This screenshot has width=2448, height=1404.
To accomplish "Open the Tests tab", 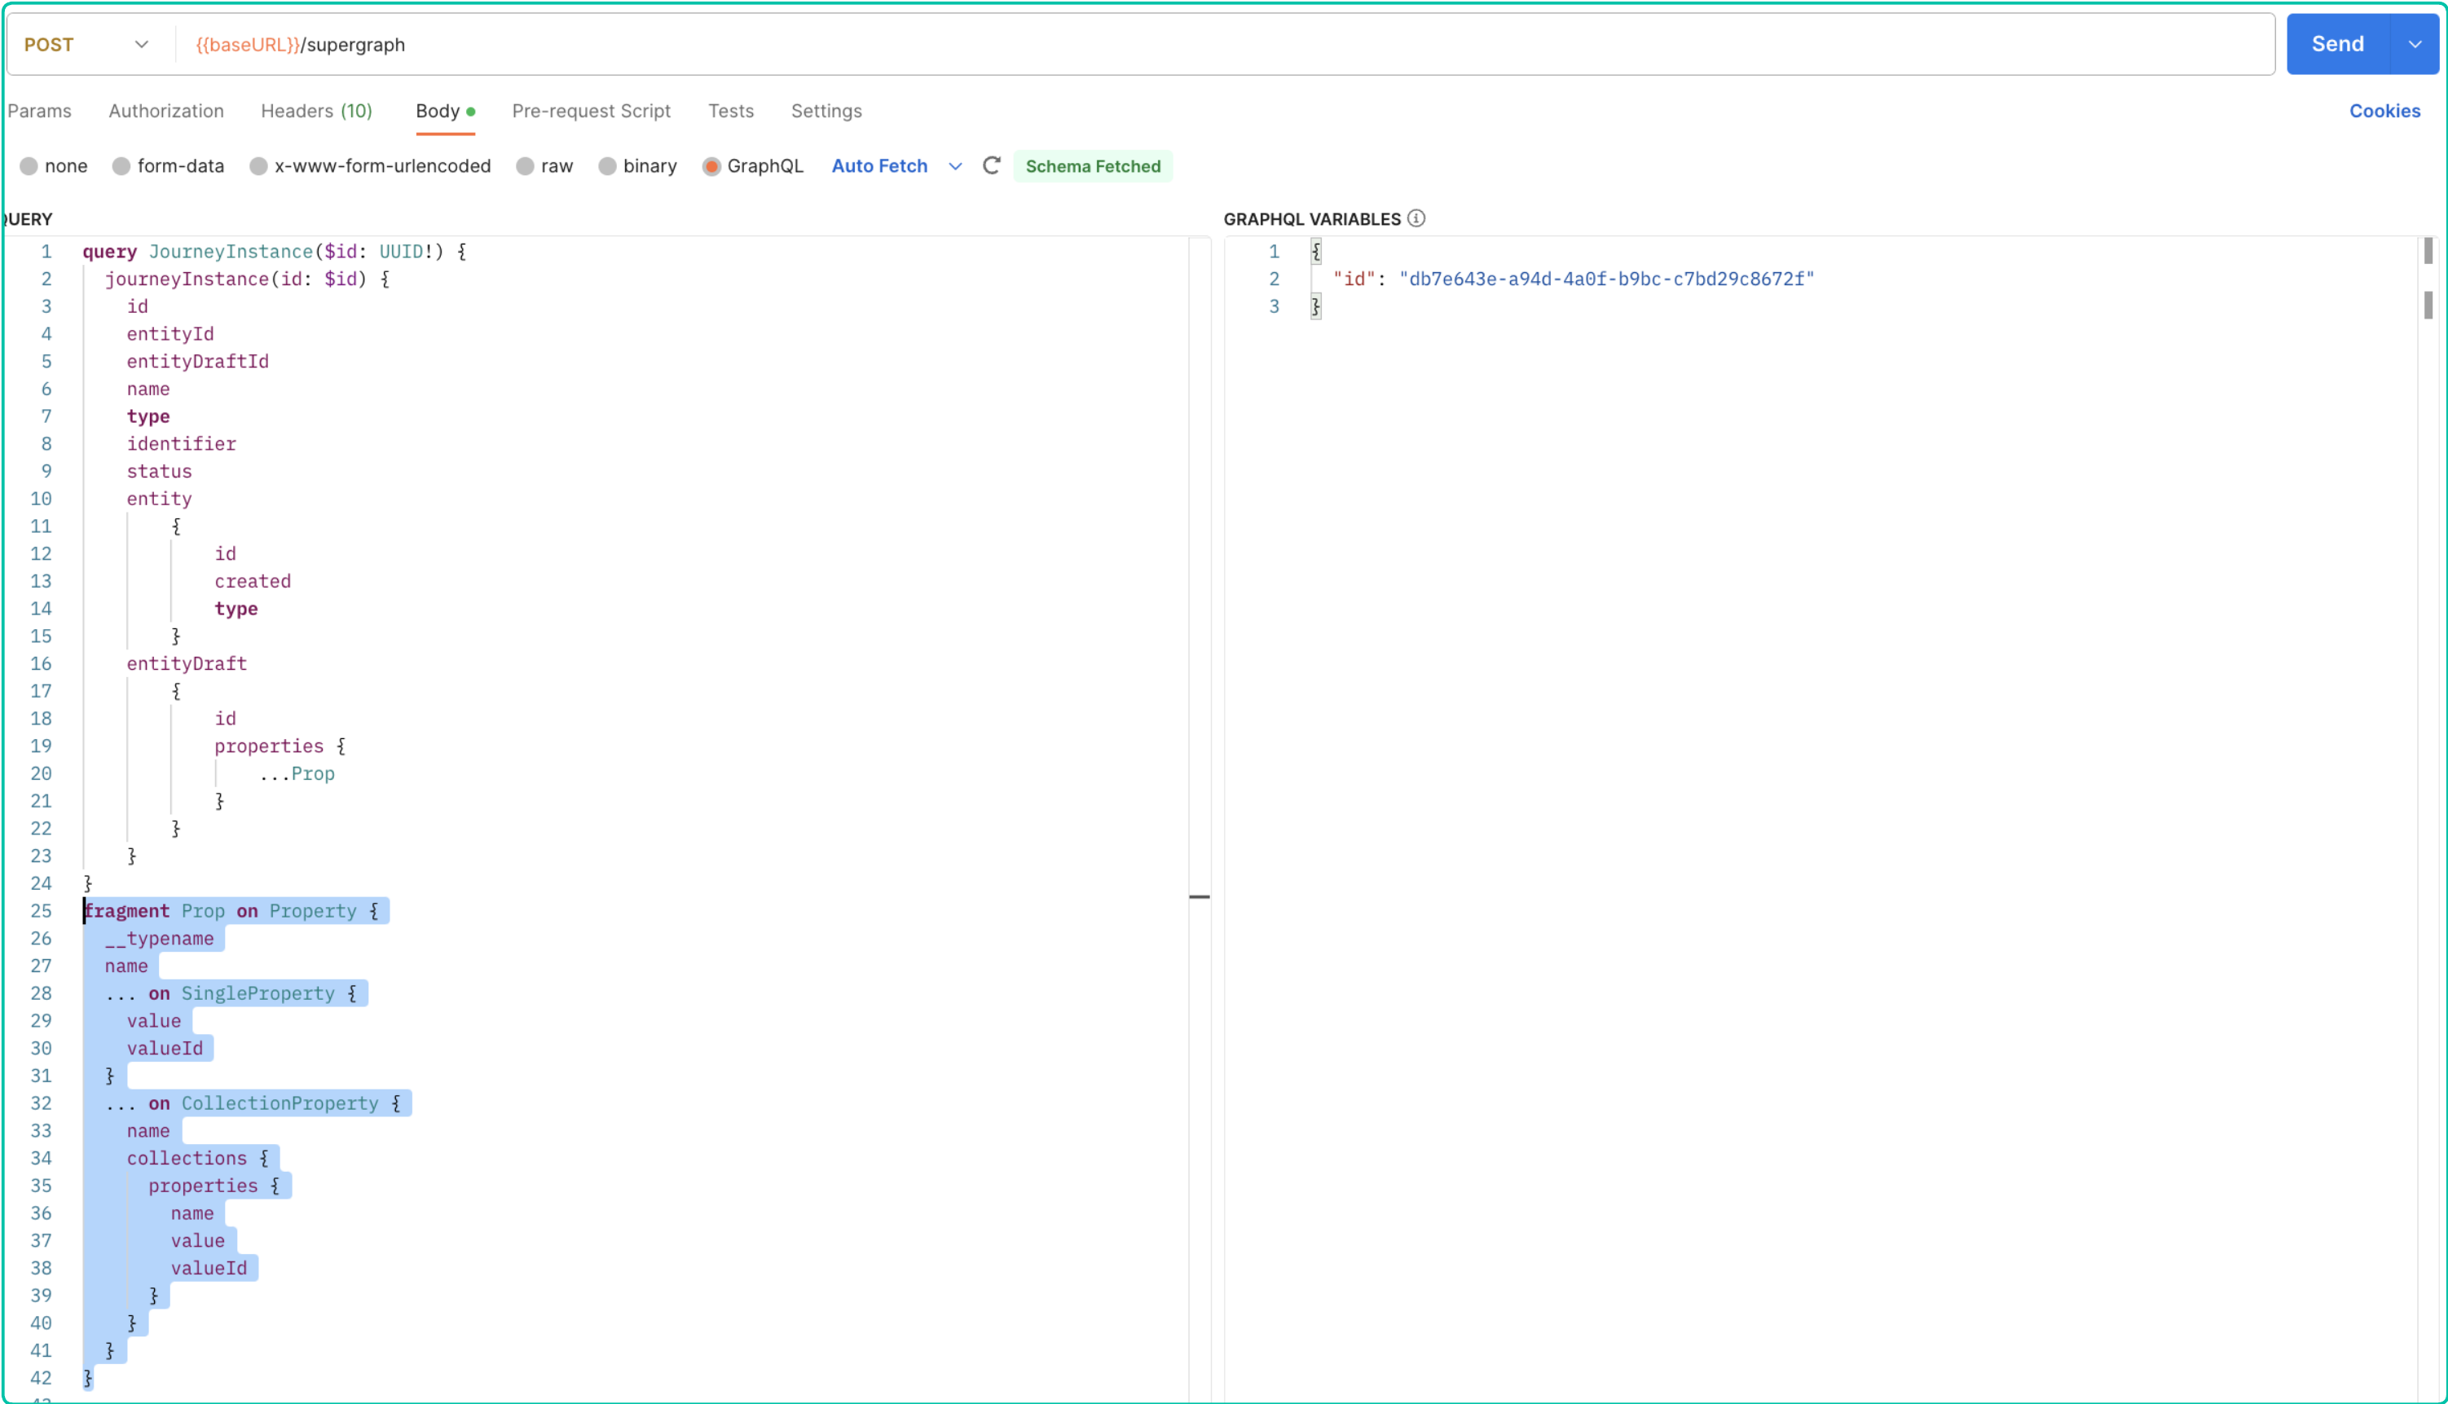I will (731, 111).
